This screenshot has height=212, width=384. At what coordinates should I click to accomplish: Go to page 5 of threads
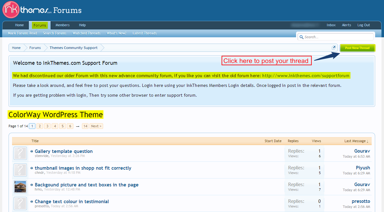click(63, 126)
